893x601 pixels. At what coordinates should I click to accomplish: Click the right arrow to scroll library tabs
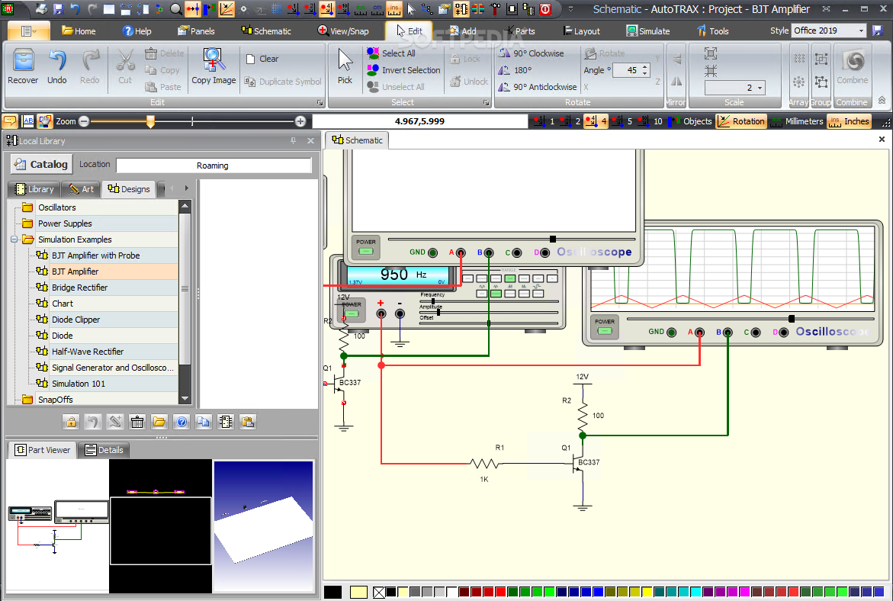click(x=186, y=188)
